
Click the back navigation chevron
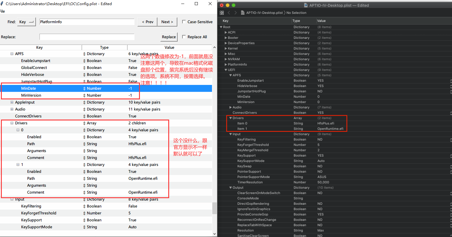(229, 13)
